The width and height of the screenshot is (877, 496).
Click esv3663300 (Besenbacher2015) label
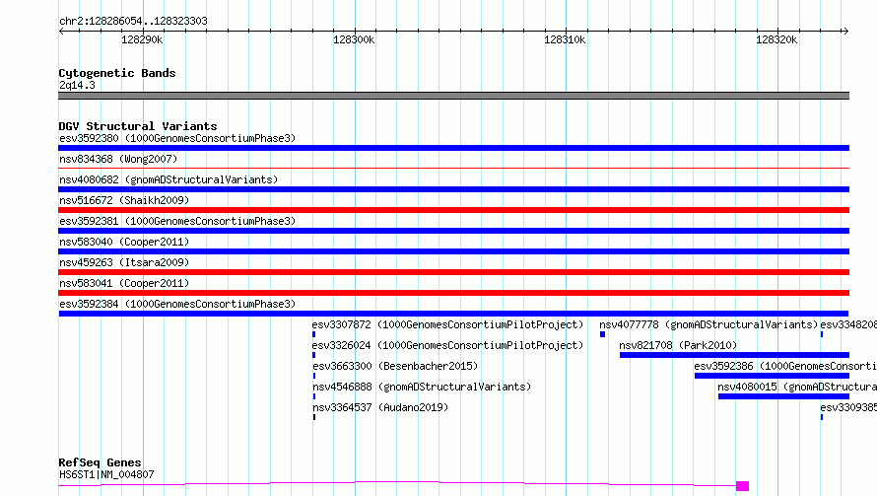pyautogui.click(x=395, y=366)
